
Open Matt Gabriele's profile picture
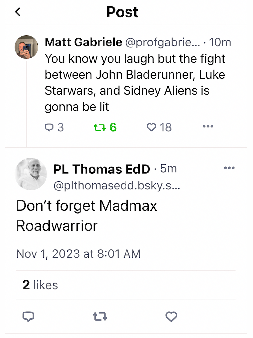coord(26,47)
